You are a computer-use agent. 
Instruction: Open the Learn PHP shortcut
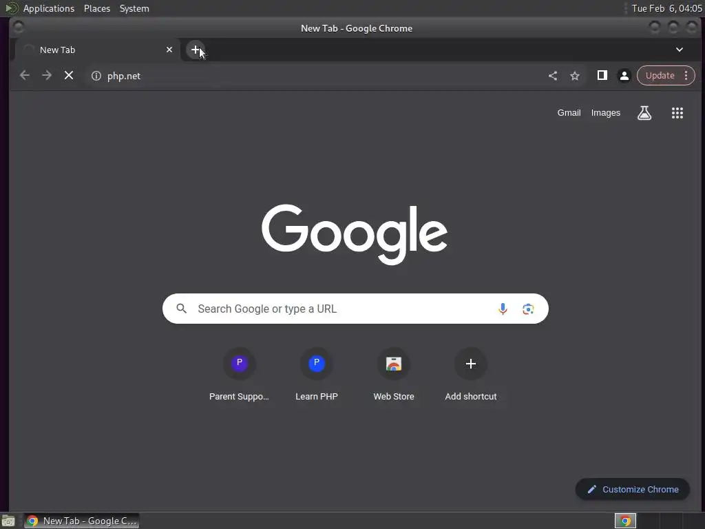coord(317,374)
